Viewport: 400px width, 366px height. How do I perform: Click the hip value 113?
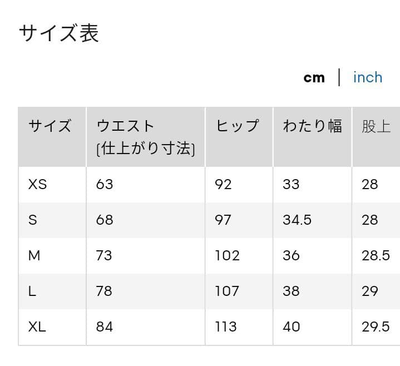[226, 327]
